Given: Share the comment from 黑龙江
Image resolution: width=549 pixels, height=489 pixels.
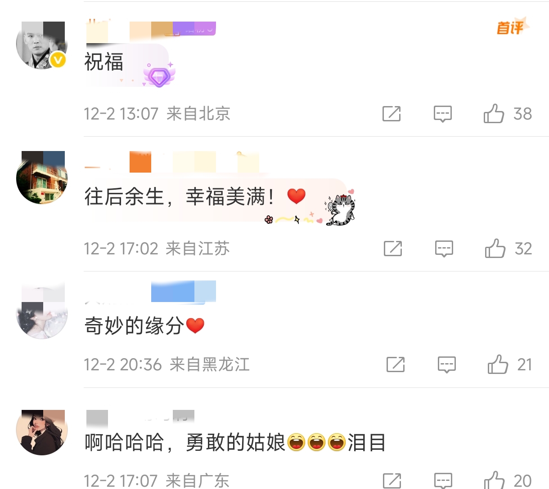Looking at the screenshot, I should pyautogui.click(x=396, y=365).
